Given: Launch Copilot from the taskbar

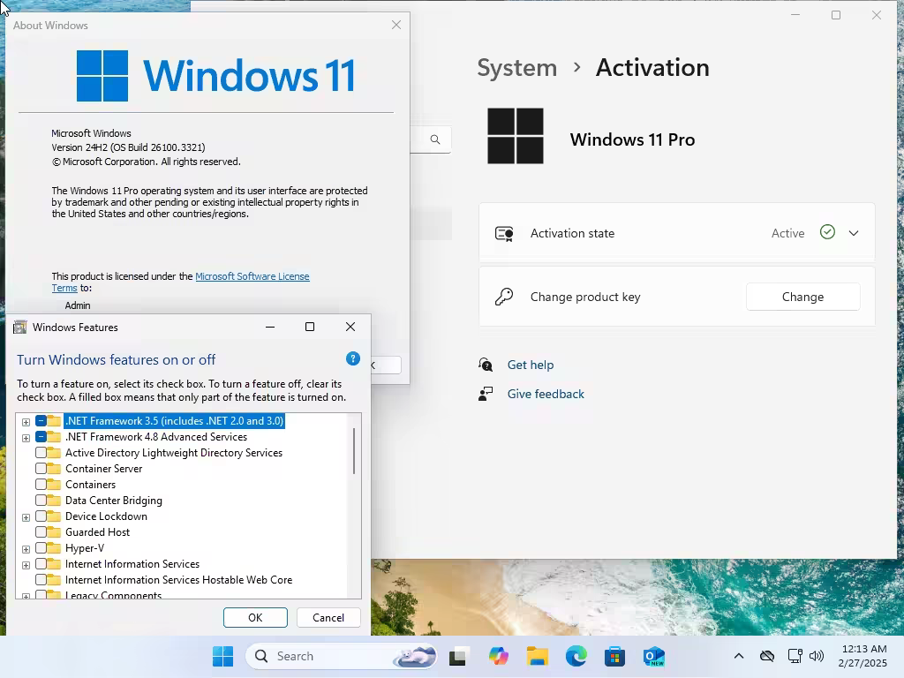Looking at the screenshot, I should tap(498, 656).
